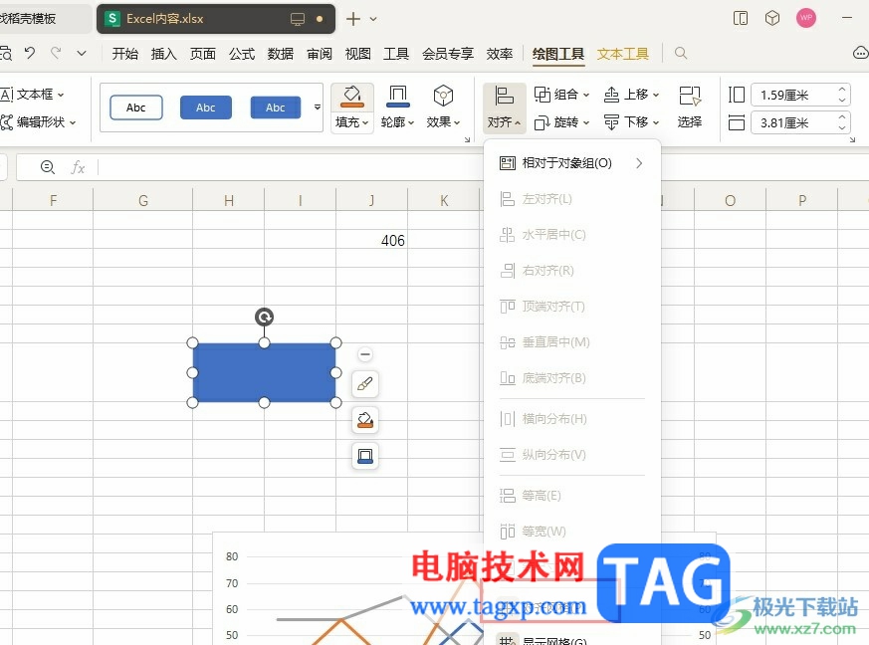Click the floating outline icon

point(365,456)
